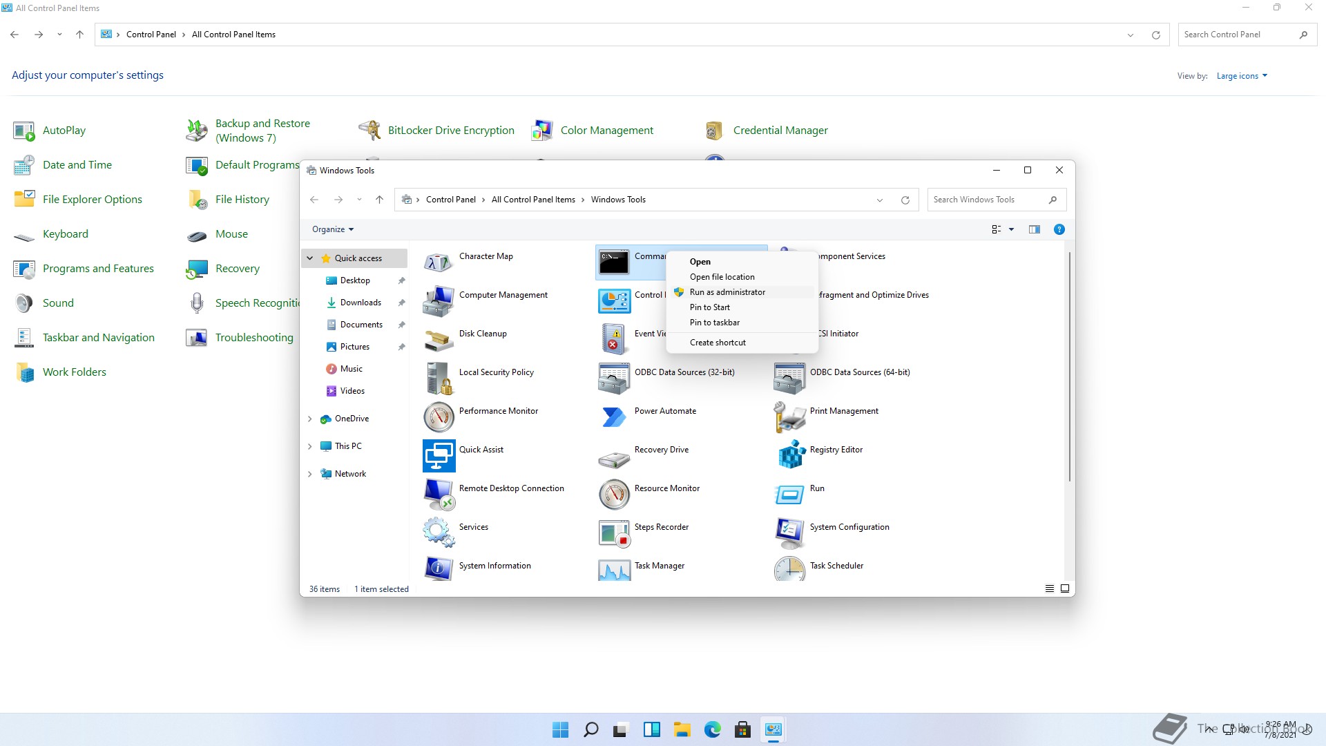The width and height of the screenshot is (1326, 746).
Task: Open File Explorer from the taskbar
Action: [682, 729]
